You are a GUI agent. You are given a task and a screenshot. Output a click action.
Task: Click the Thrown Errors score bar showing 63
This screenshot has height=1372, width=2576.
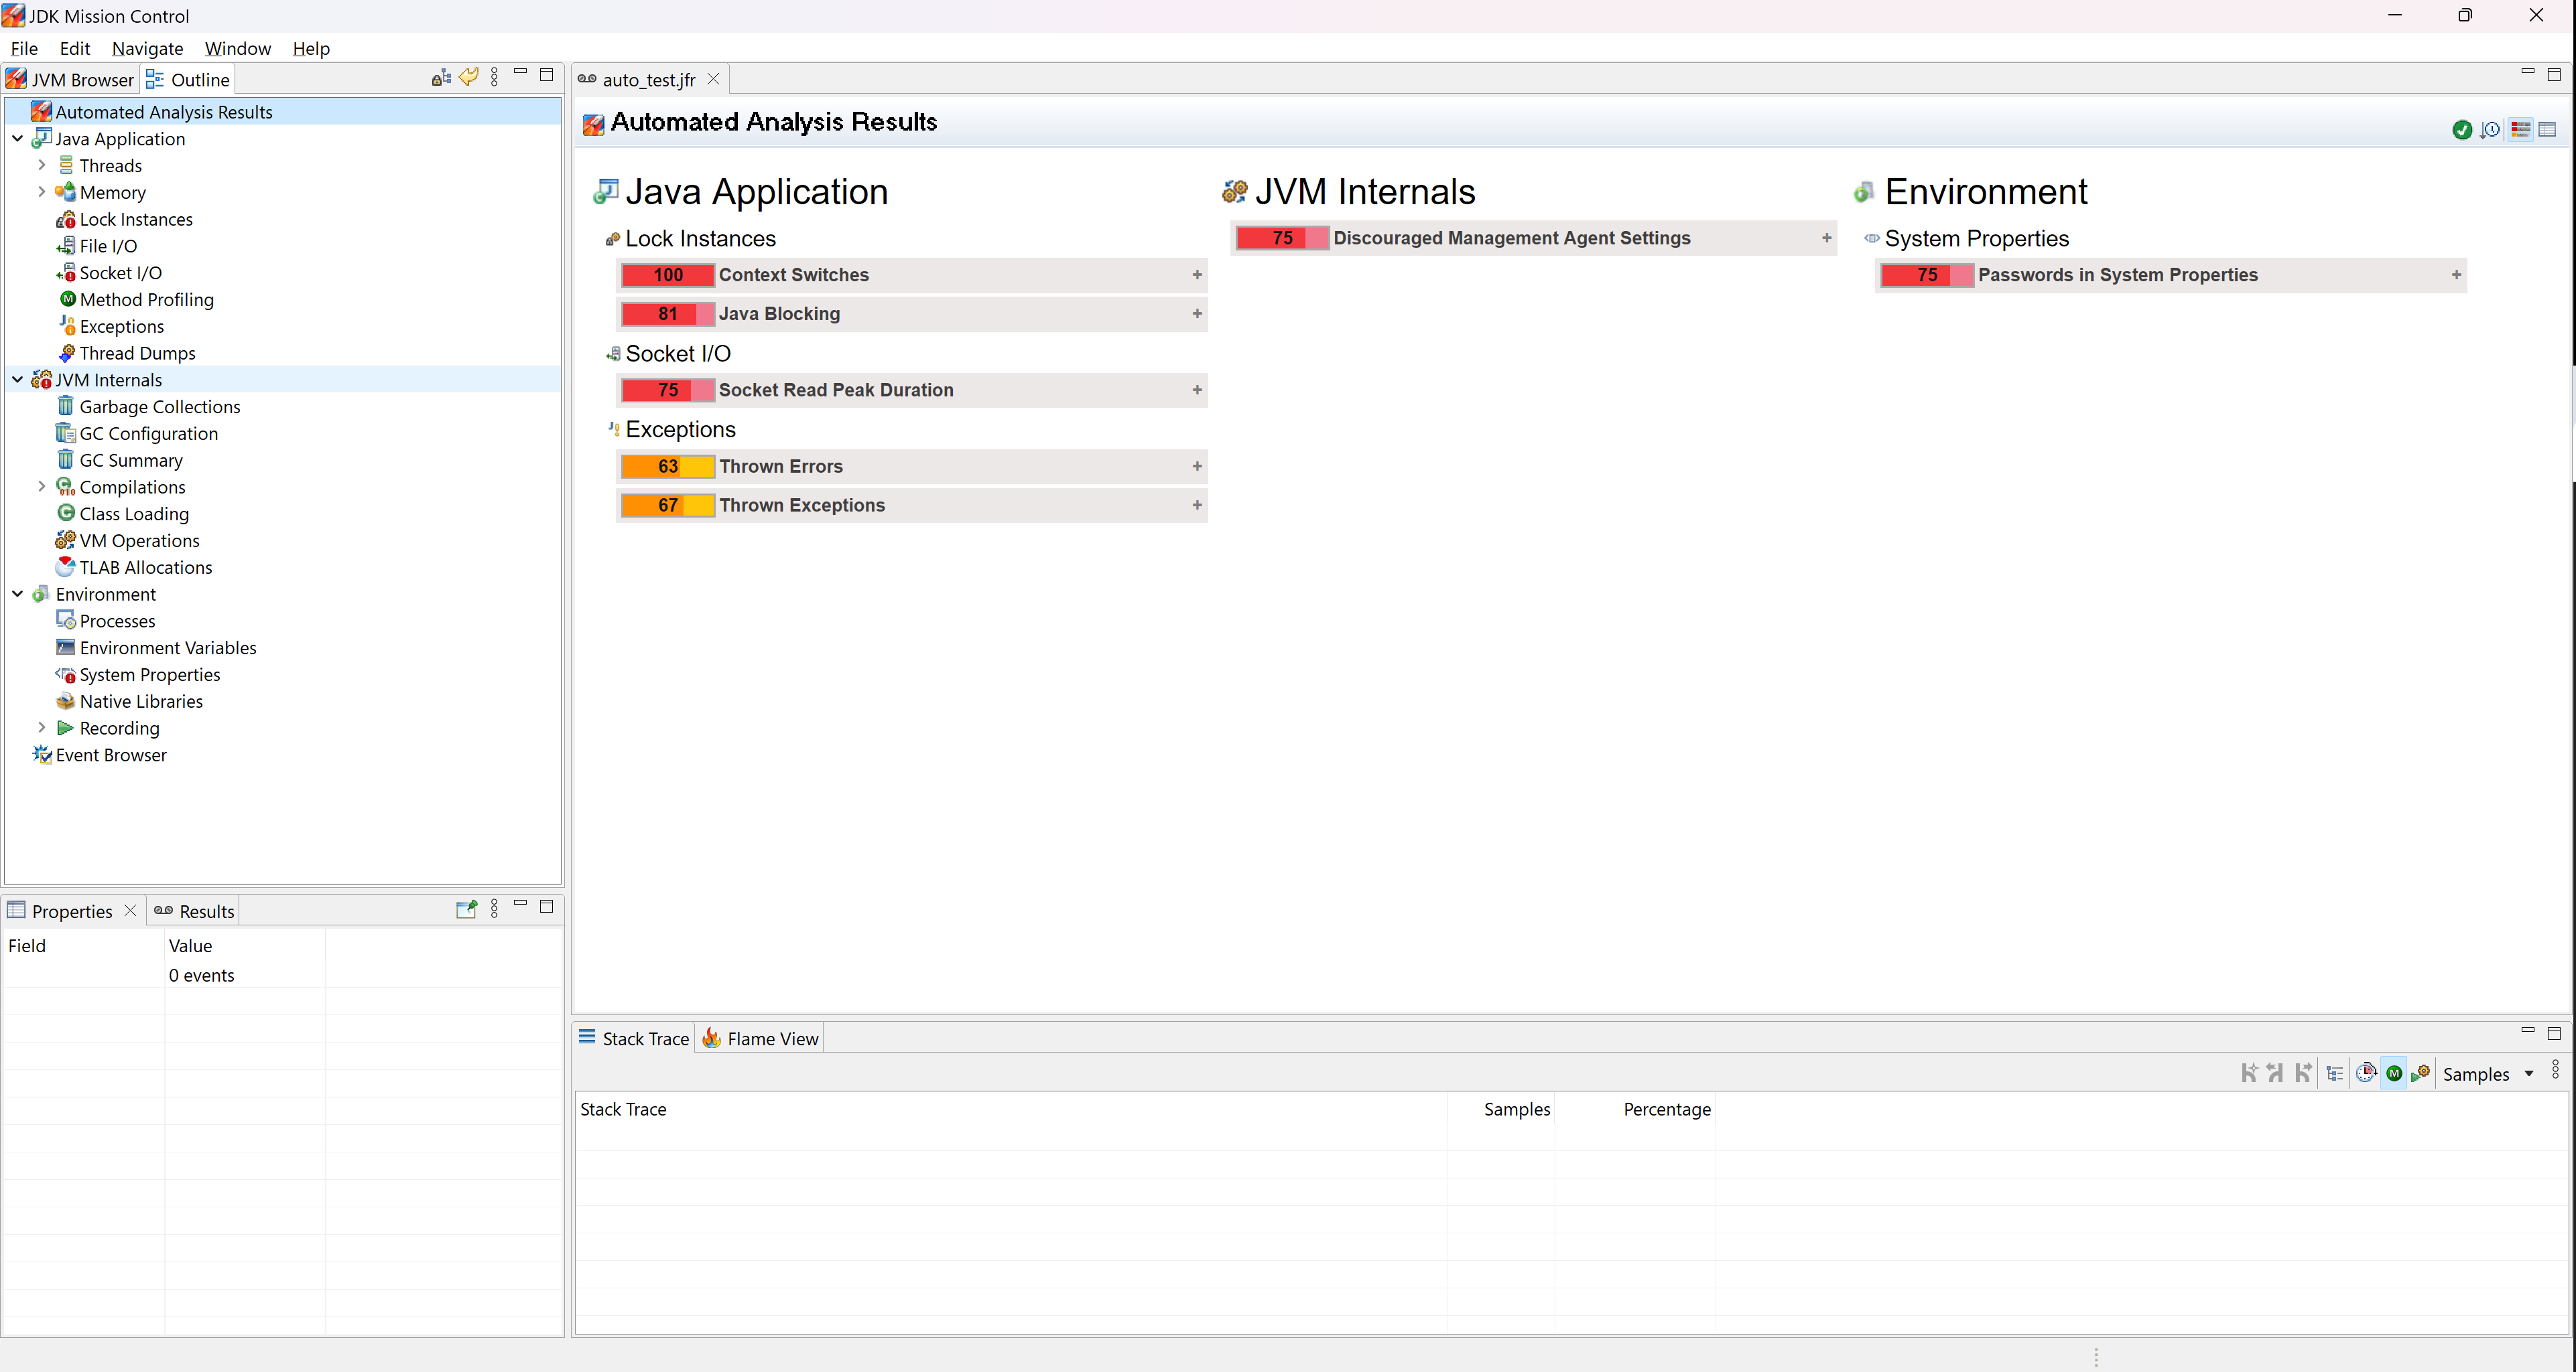667,467
